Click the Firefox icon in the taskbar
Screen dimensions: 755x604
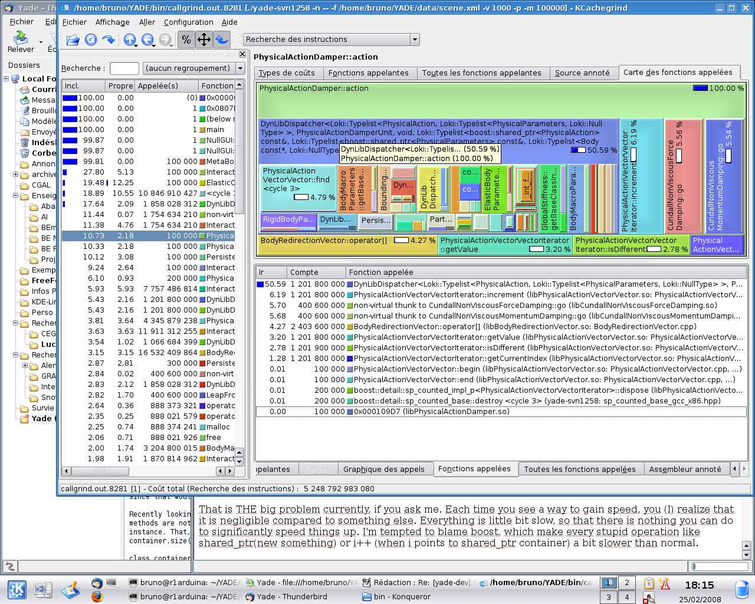(x=97, y=596)
